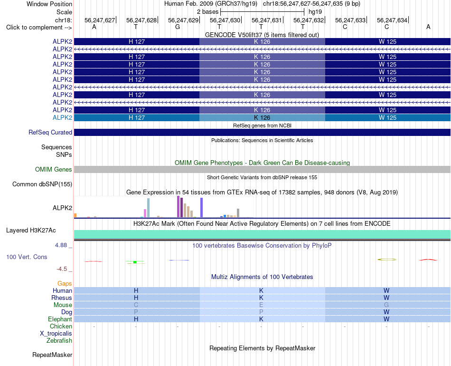The height and width of the screenshot is (366, 451).
Task: Click the Dog row 'W' amino acid
Action: [386, 312]
